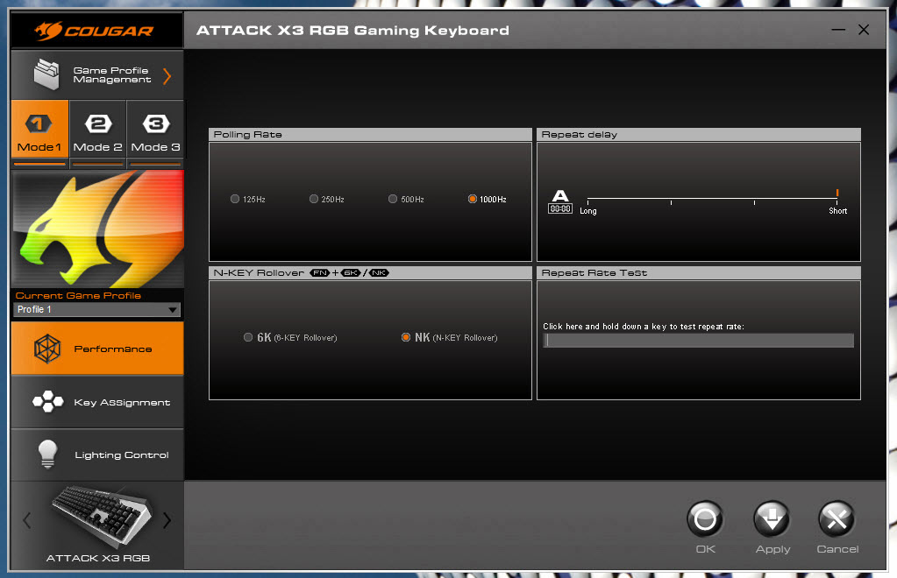Click the Polling Rate panel header
Viewport: 897px width, 578px height.
coord(370,135)
